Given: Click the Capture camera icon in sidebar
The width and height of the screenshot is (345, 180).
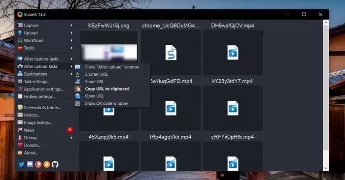Looking at the screenshot, I should pyautogui.click(x=20, y=25).
